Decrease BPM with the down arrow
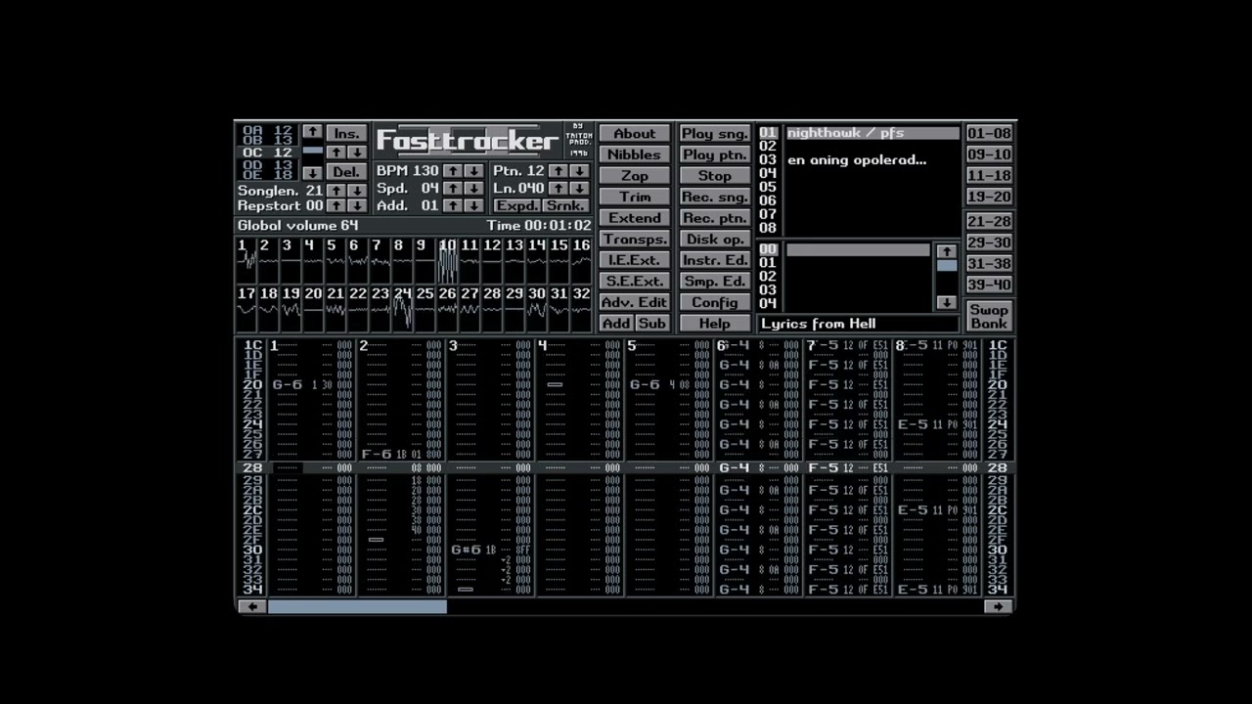The height and width of the screenshot is (704, 1252). 473,170
